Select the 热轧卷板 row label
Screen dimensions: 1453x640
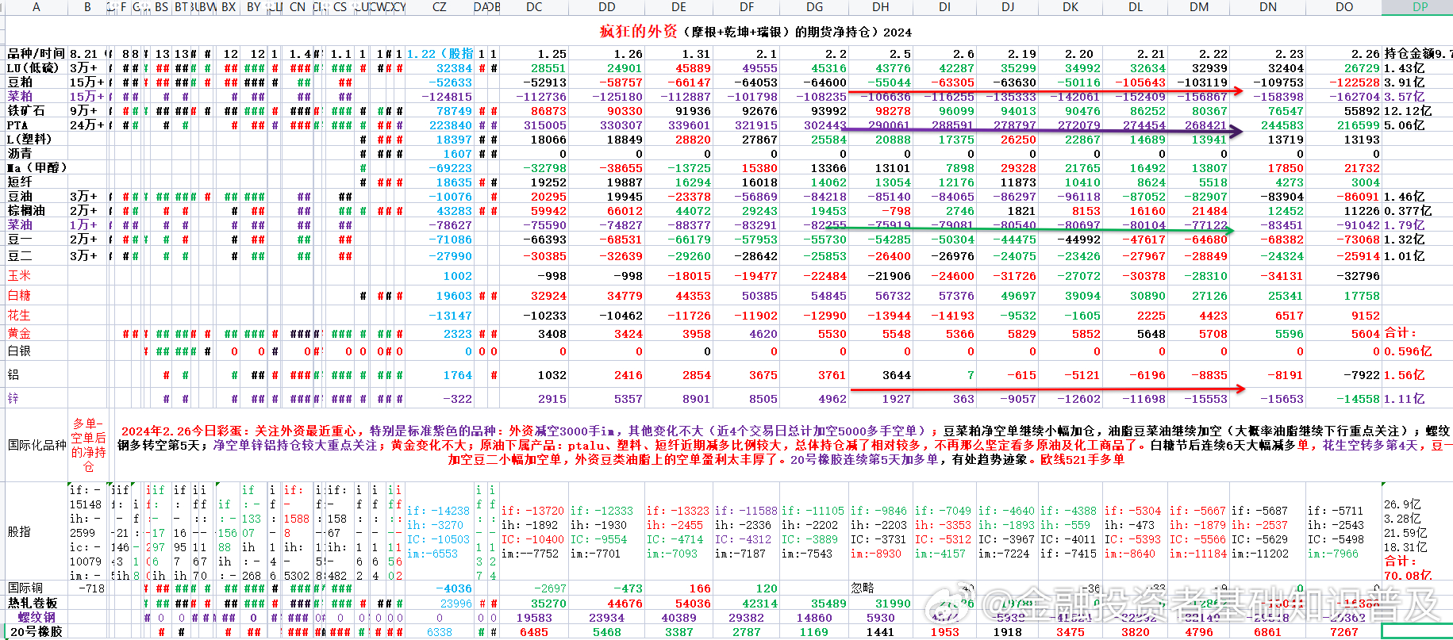(x=33, y=604)
